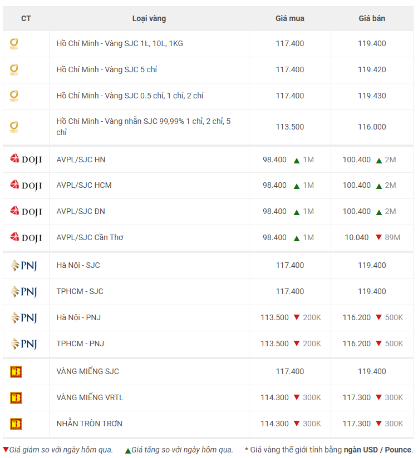Select Hồ Chí Minh - Vàng SJC 1L, 10L, 1KG text
This screenshot has width=418, height=458.
point(120,43)
